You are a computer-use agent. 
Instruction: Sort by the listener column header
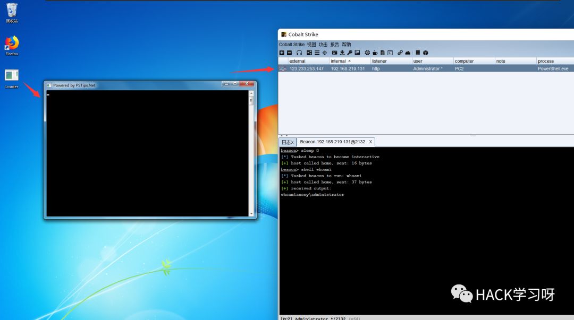[391, 61]
